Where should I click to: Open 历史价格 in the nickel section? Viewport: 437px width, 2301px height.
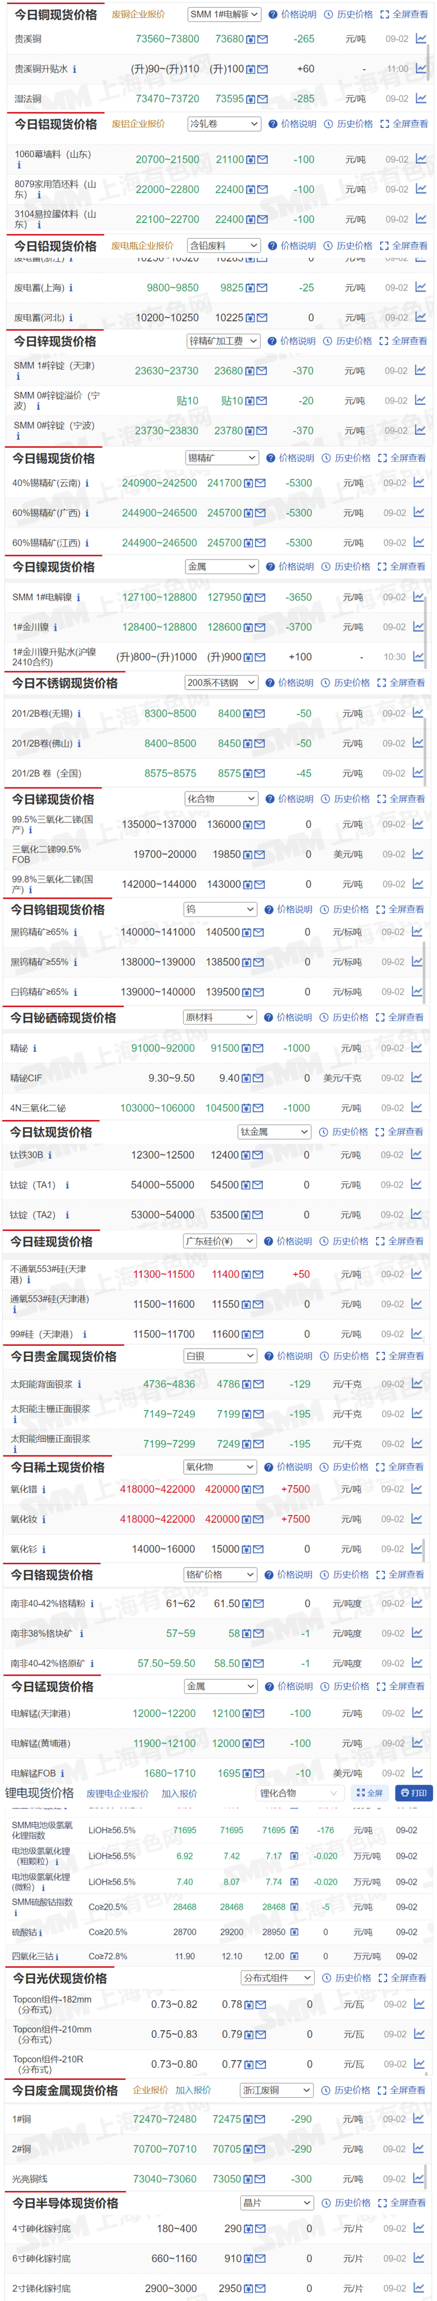pos(346,566)
